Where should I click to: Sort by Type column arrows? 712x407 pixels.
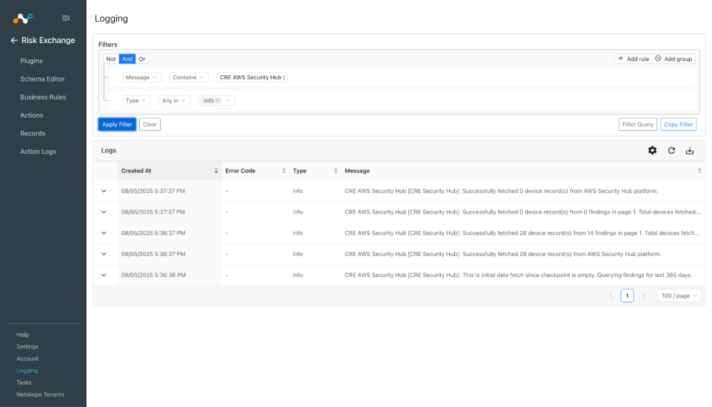point(336,170)
